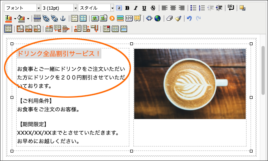Open the スタイル style dropdown
Screen dimensions: 268x161
96,8
